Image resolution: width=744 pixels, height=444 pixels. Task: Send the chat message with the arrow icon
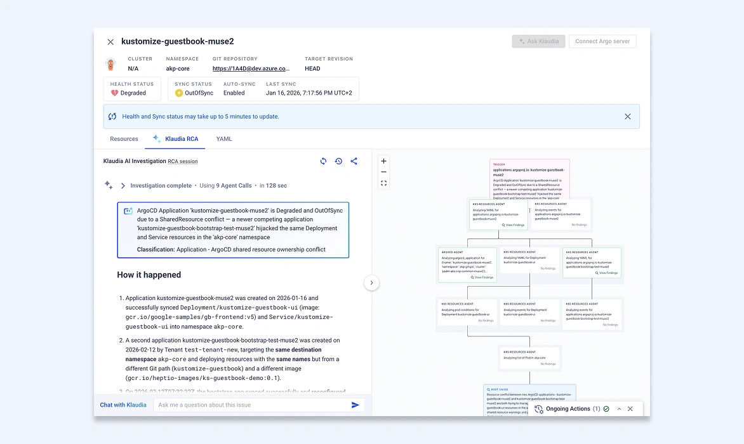point(355,405)
